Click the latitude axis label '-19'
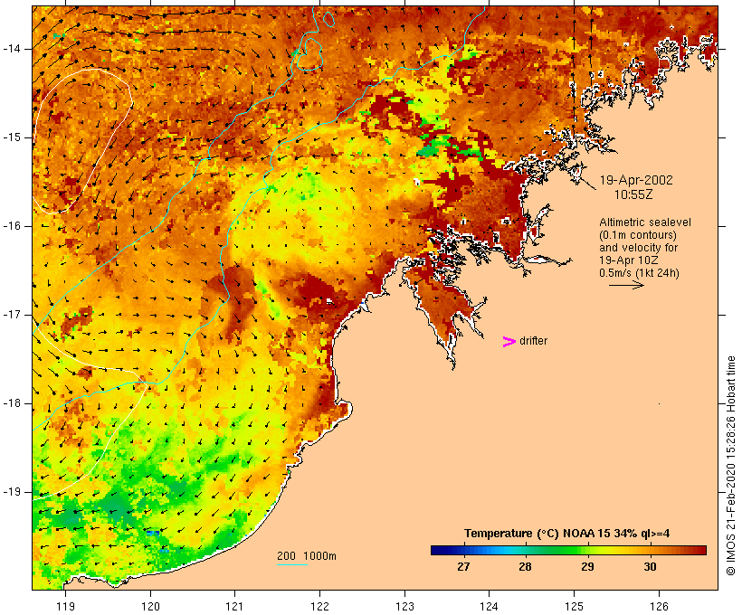Screen dimensions: 742x615 [12, 492]
